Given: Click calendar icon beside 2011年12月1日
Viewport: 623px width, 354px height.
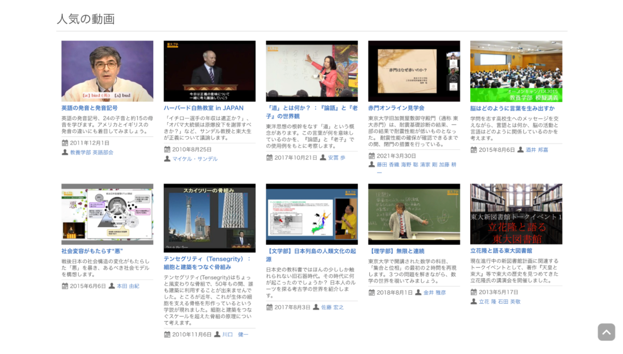Looking at the screenshot, I should [x=65, y=143].
